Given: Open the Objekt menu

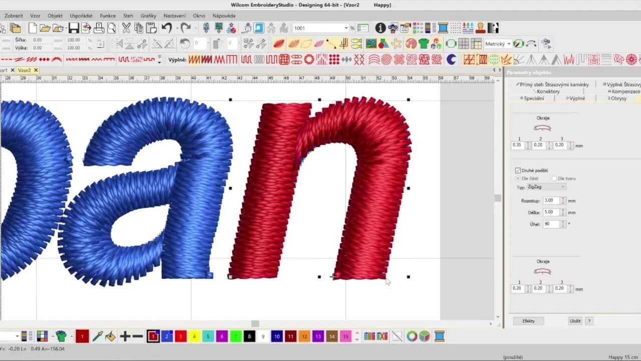Looking at the screenshot, I should [55, 16].
